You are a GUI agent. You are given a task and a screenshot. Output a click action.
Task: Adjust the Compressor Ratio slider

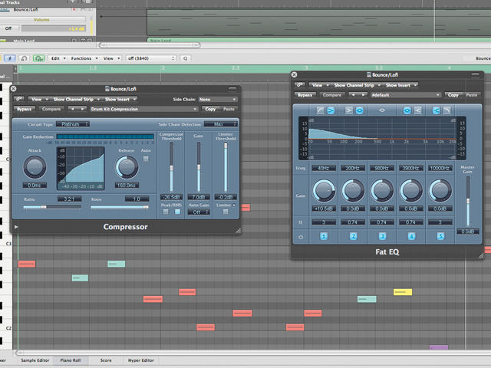coord(52,207)
